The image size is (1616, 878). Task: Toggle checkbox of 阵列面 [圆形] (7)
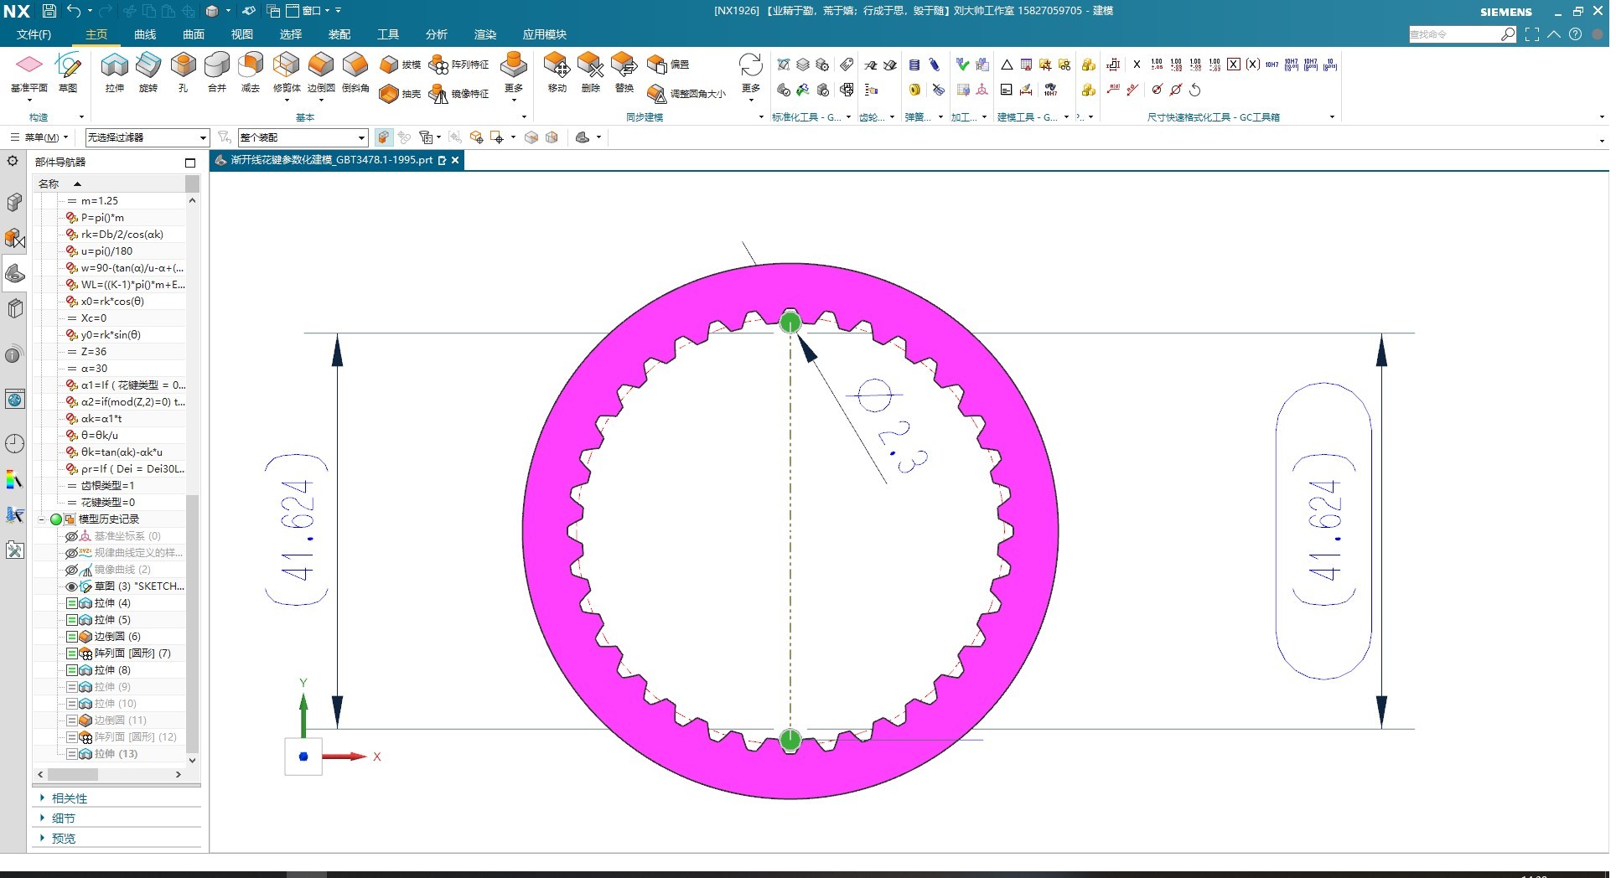[x=72, y=653]
